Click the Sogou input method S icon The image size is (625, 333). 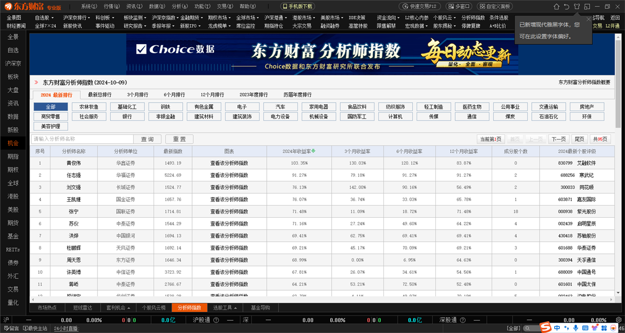545,327
